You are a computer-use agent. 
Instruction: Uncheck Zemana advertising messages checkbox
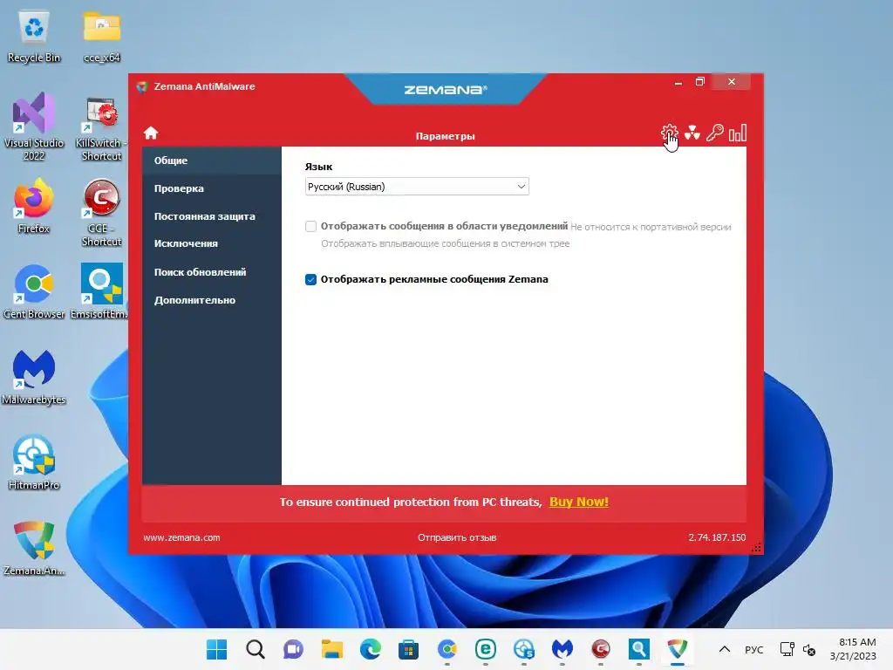tap(310, 279)
